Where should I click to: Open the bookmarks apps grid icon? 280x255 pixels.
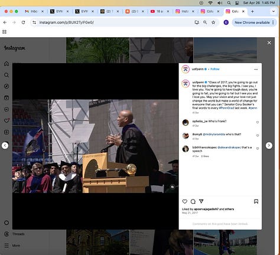4,32
